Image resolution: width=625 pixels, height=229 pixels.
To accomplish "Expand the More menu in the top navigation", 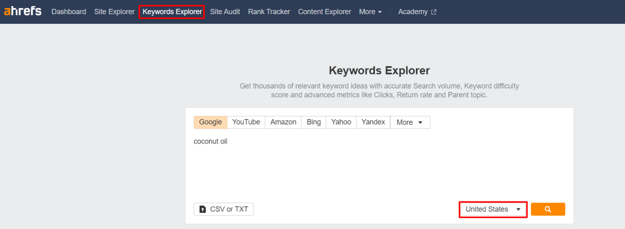I will click(x=370, y=12).
